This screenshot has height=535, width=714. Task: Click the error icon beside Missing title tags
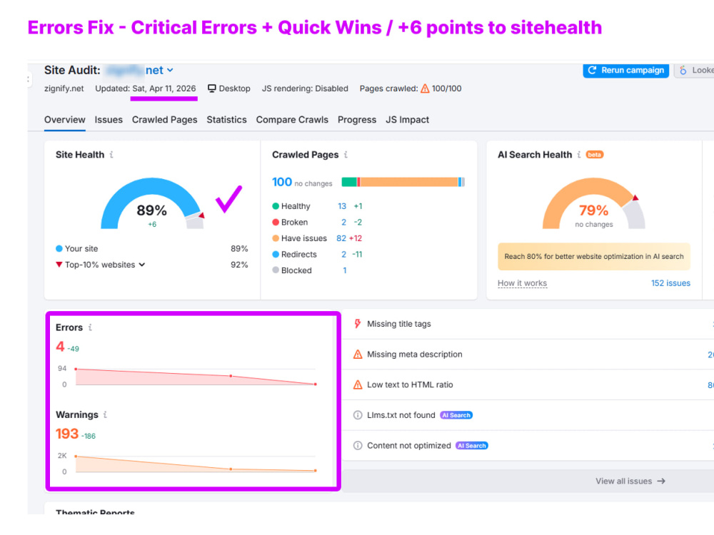[358, 324]
